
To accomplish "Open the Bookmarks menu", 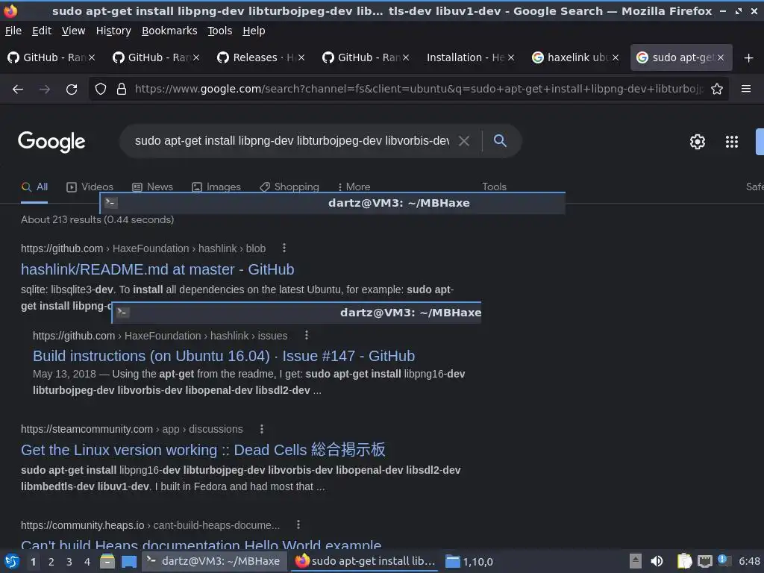I will [169, 31].
